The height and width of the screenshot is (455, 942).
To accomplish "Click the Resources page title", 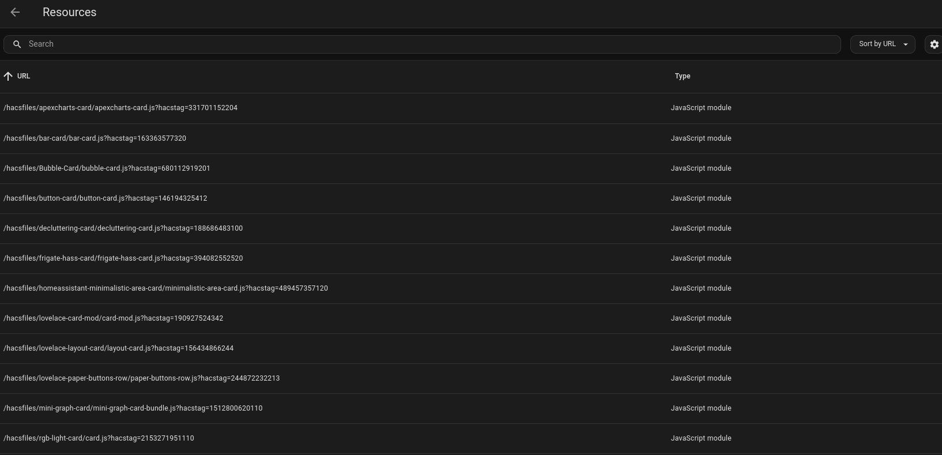I will [x=69, y=12].
